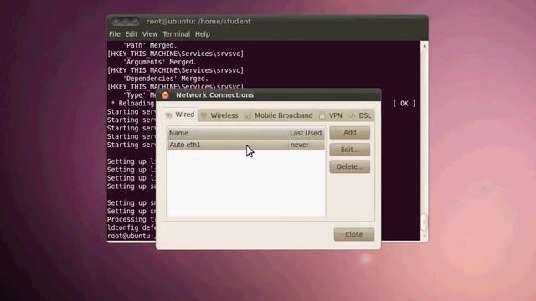Switch to the Wired tab

180,115
